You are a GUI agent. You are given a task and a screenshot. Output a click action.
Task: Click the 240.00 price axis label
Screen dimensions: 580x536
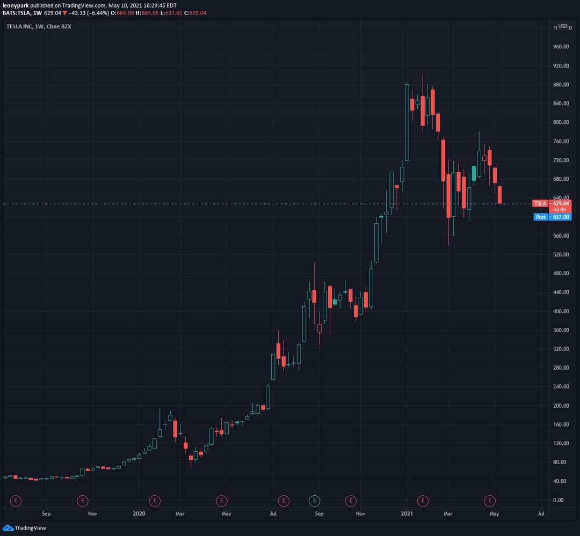click(x=561, y=387)
